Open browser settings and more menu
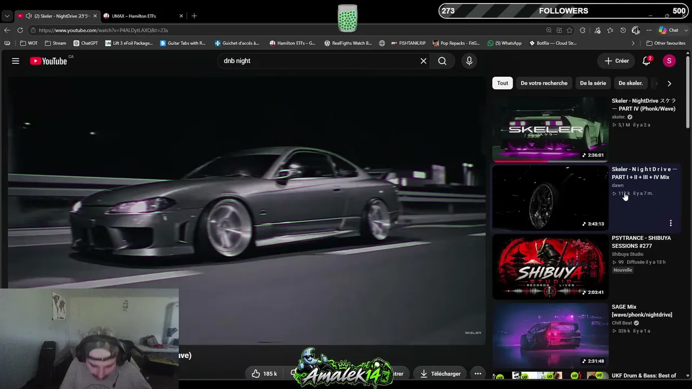This screenshot has height=389, width=692. point(649,30)
